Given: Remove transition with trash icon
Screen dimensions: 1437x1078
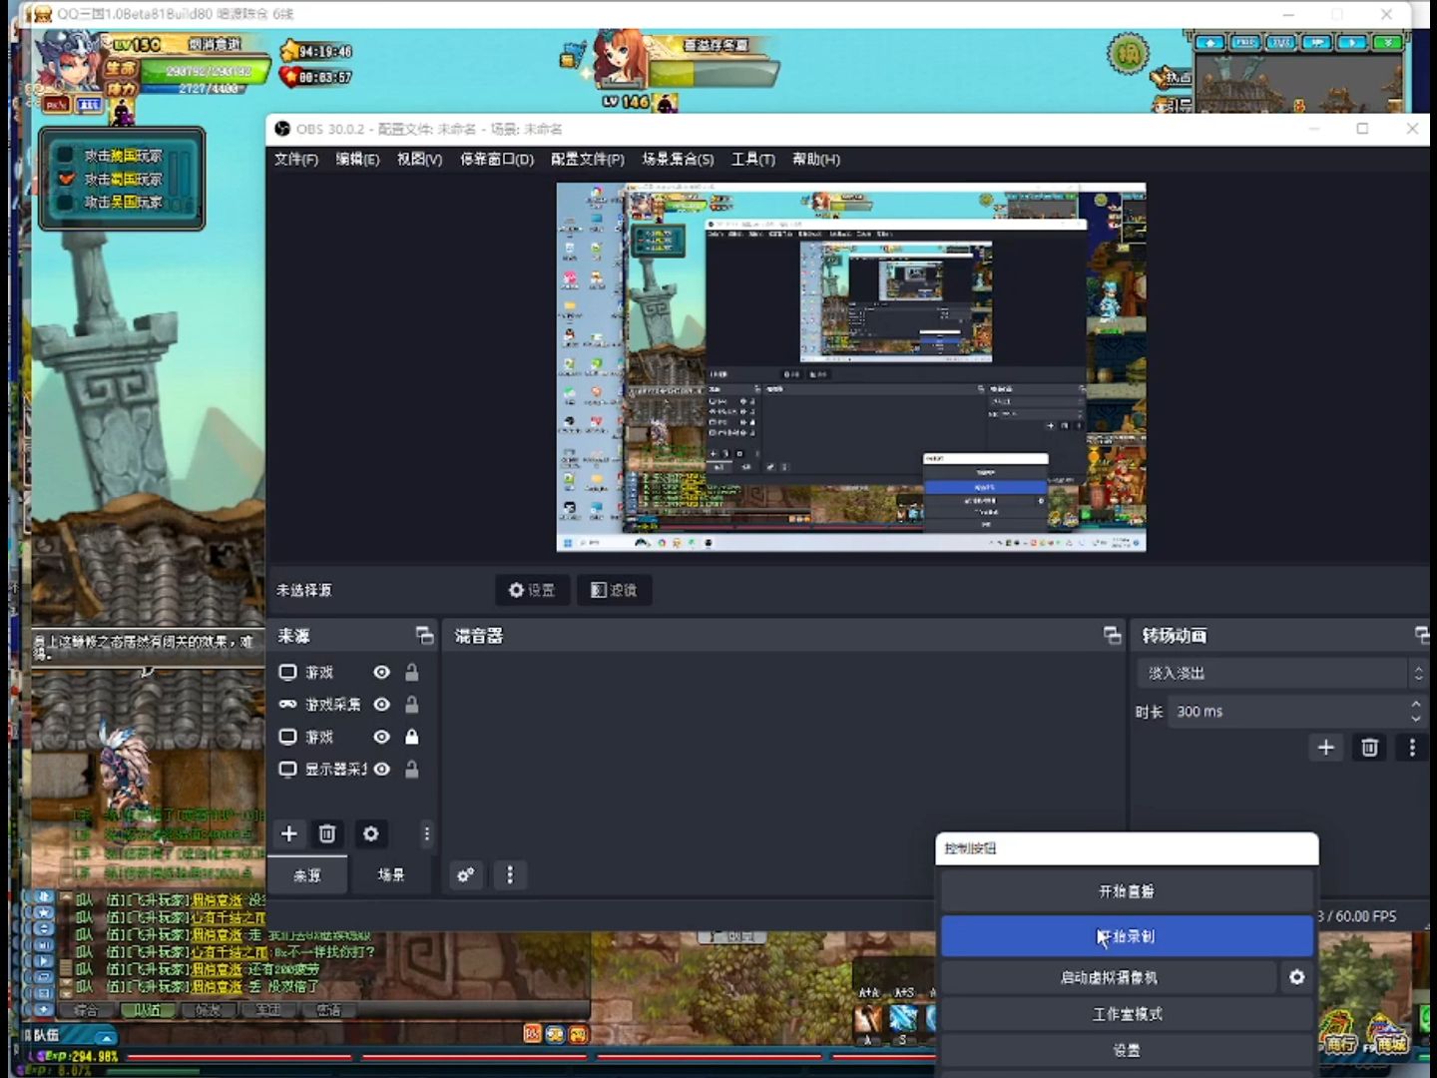Looking at the screenshot, I should point(1370,748).
